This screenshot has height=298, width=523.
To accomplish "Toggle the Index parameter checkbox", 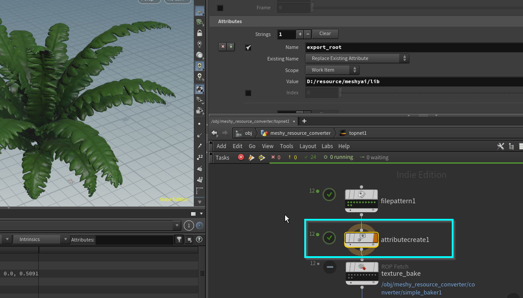I will point(248,93).
